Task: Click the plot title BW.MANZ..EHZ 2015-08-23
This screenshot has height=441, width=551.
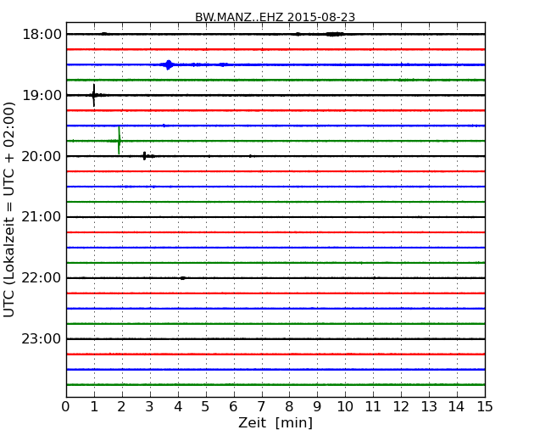Action: (x=275, y=17)
